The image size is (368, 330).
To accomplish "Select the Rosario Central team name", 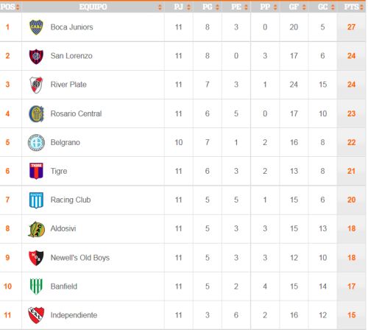I will (76, 113).
